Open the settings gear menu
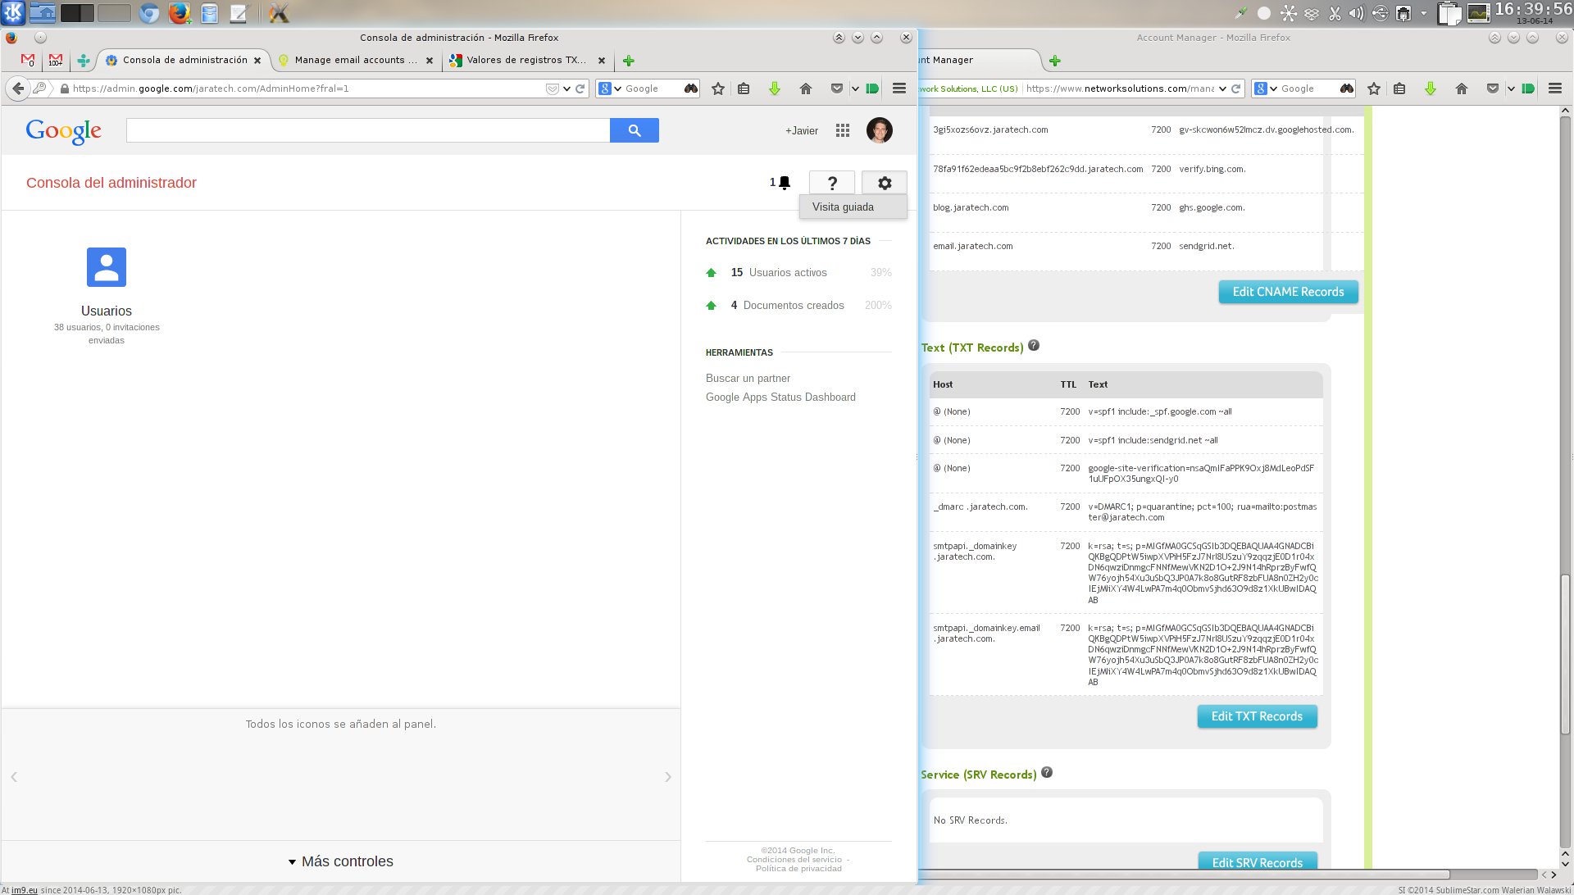Viewport: 1574px width, 895px height. point(885,183)
